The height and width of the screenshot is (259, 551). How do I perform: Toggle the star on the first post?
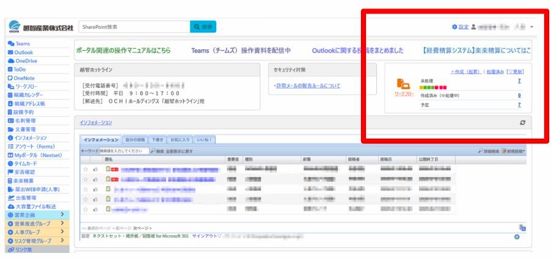(x=86, y=169)
